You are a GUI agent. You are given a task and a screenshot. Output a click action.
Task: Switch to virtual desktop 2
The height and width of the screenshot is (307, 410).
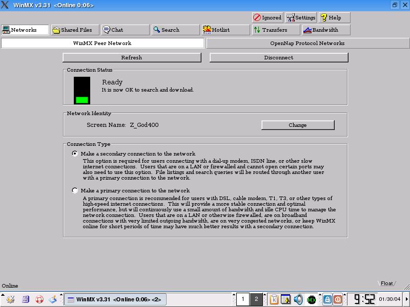(x=256, y=299)
